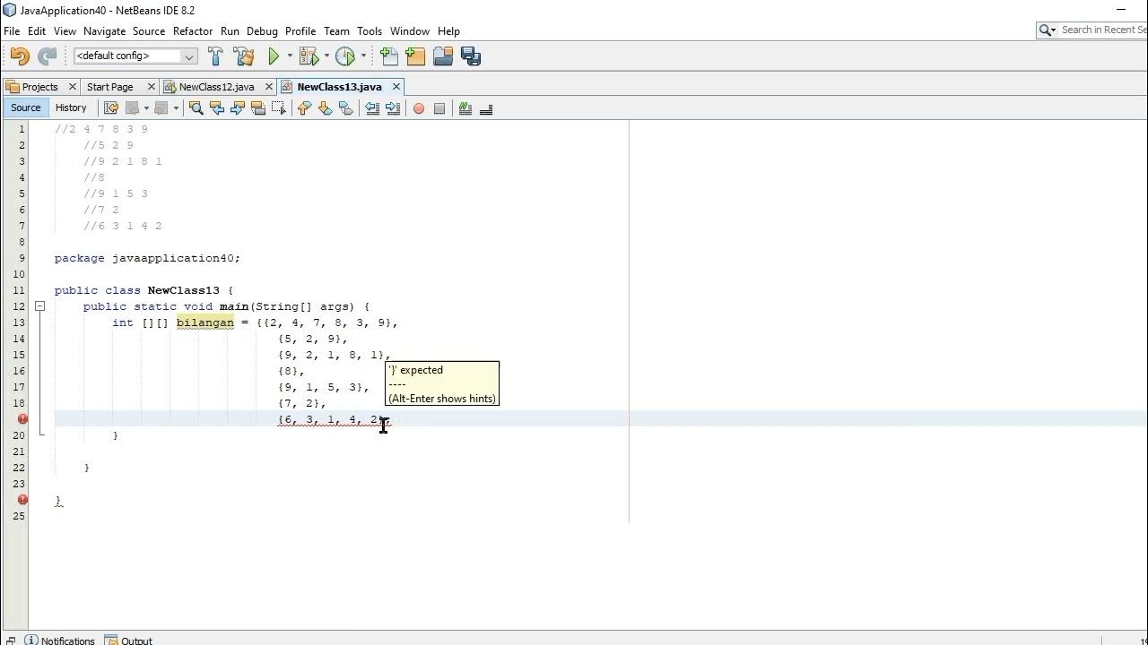The height and width of the screenshot is (645, 1148).
Task: Open Back navigation dropdown arrow in editor toolbar
Action: 146,108
